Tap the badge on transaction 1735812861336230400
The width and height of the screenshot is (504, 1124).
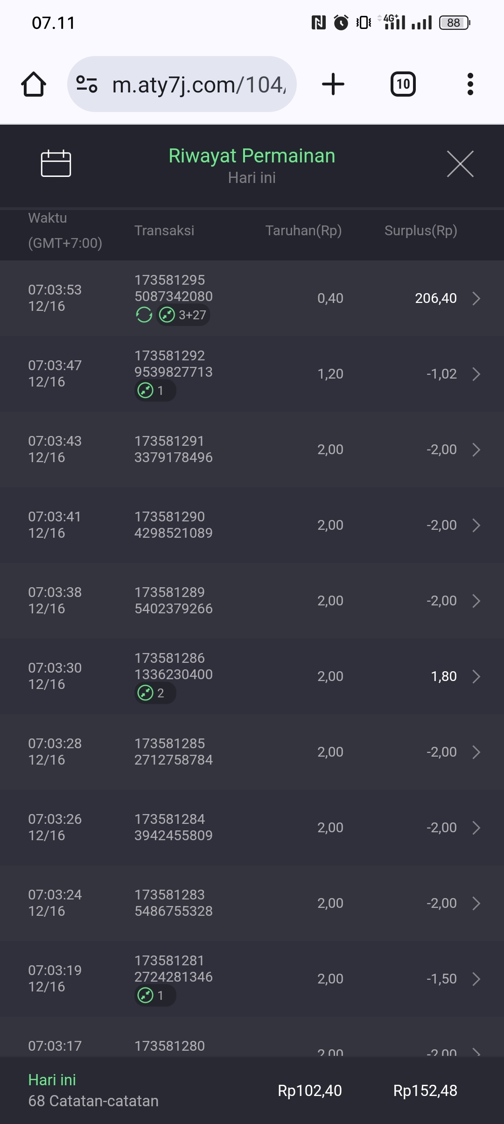tap(155, 693)
